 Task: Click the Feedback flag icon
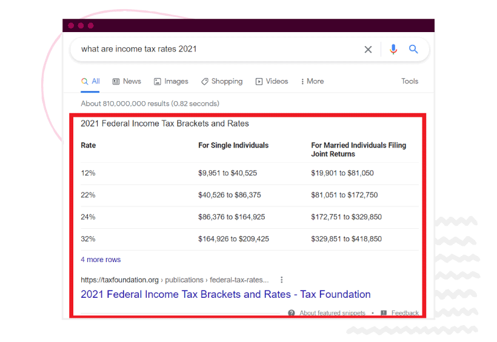pyautogui.click(x=384, y=313)
